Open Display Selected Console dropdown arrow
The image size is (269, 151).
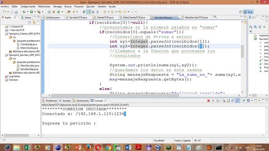pyautogui.click(x=252, y=101)
